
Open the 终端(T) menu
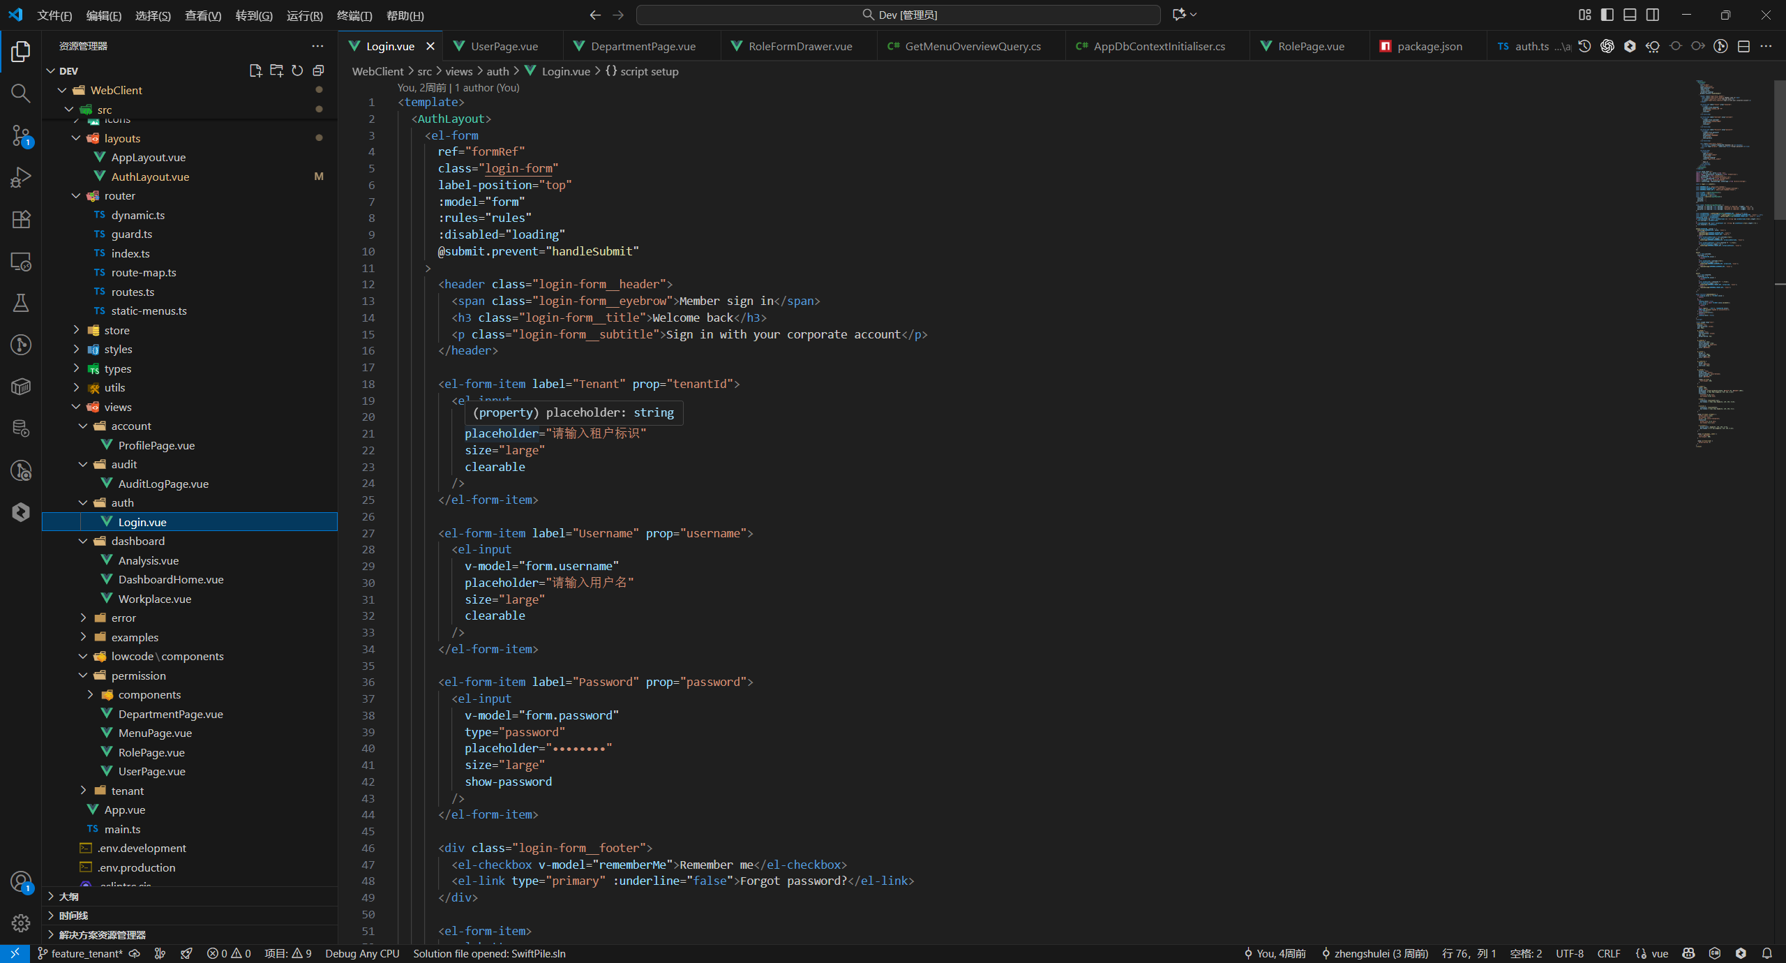point(354,15)
